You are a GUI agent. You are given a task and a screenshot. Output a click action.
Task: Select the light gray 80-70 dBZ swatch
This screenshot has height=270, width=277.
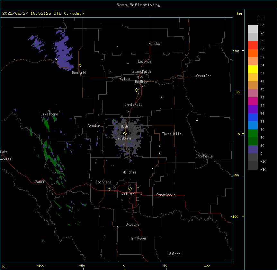(253, 29)
